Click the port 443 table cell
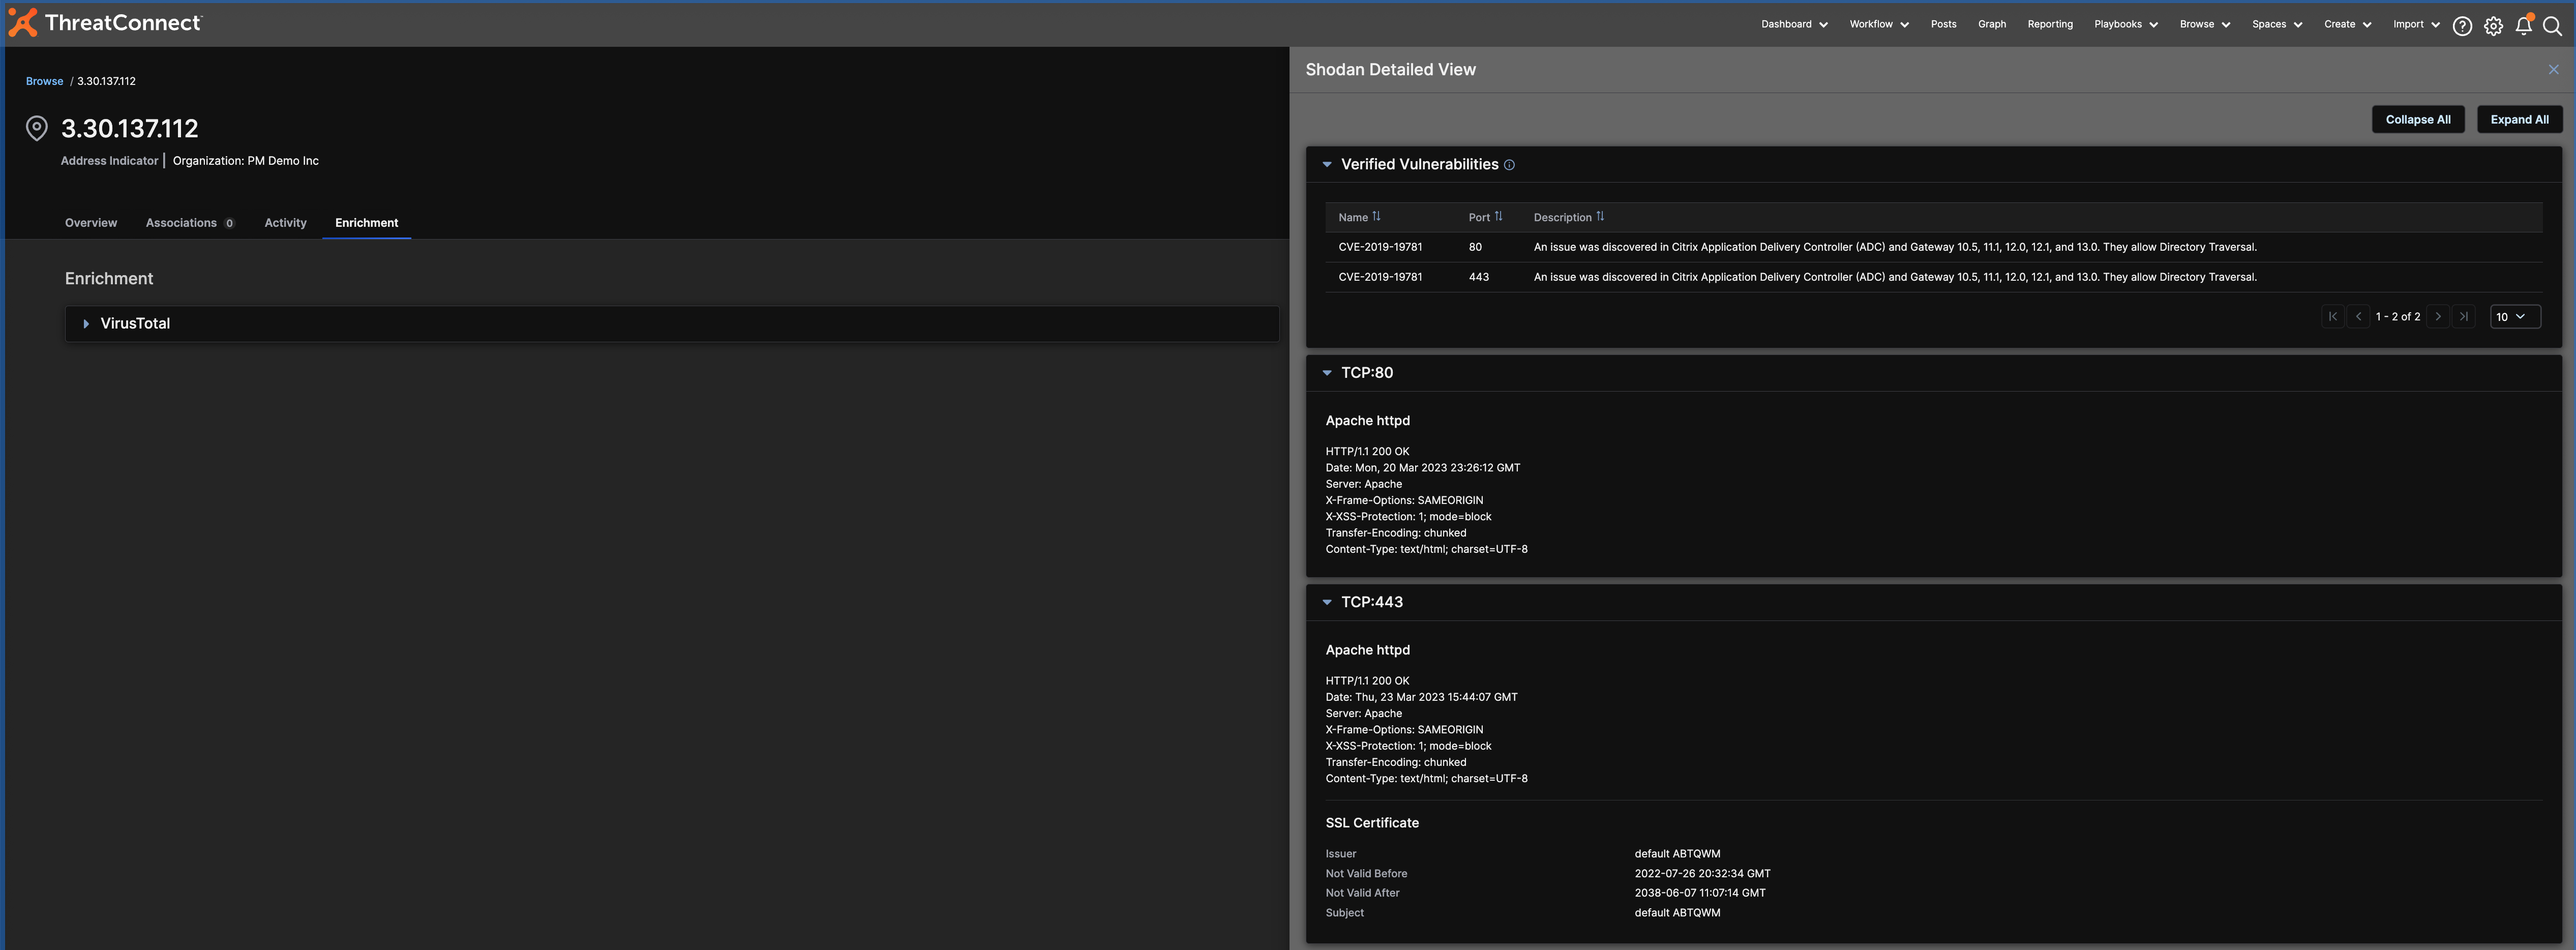2576x950 pixels. [x=1478, y=277]
